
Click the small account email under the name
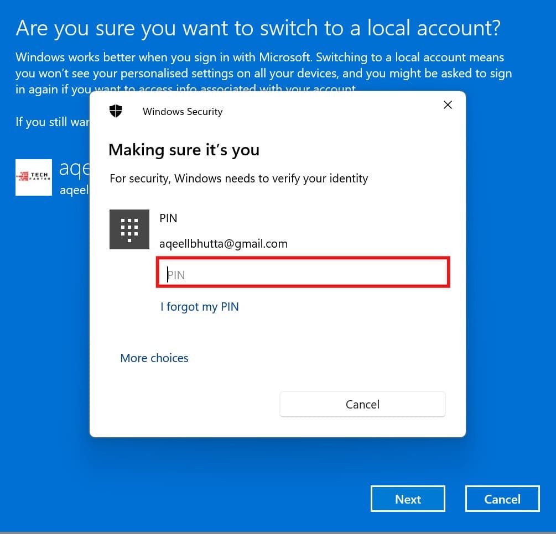point(74,190)
